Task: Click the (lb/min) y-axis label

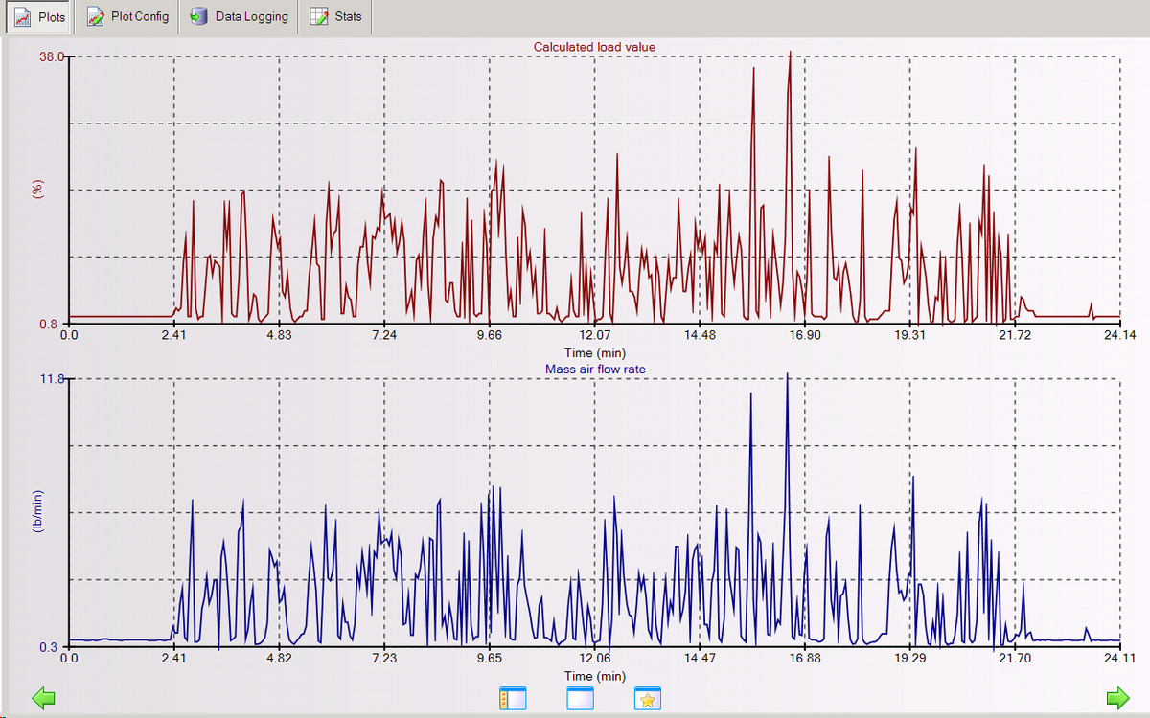Action: point(39,511)
